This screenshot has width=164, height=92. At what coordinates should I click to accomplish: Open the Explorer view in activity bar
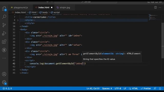pyautogui.click(x=4, y=8)
